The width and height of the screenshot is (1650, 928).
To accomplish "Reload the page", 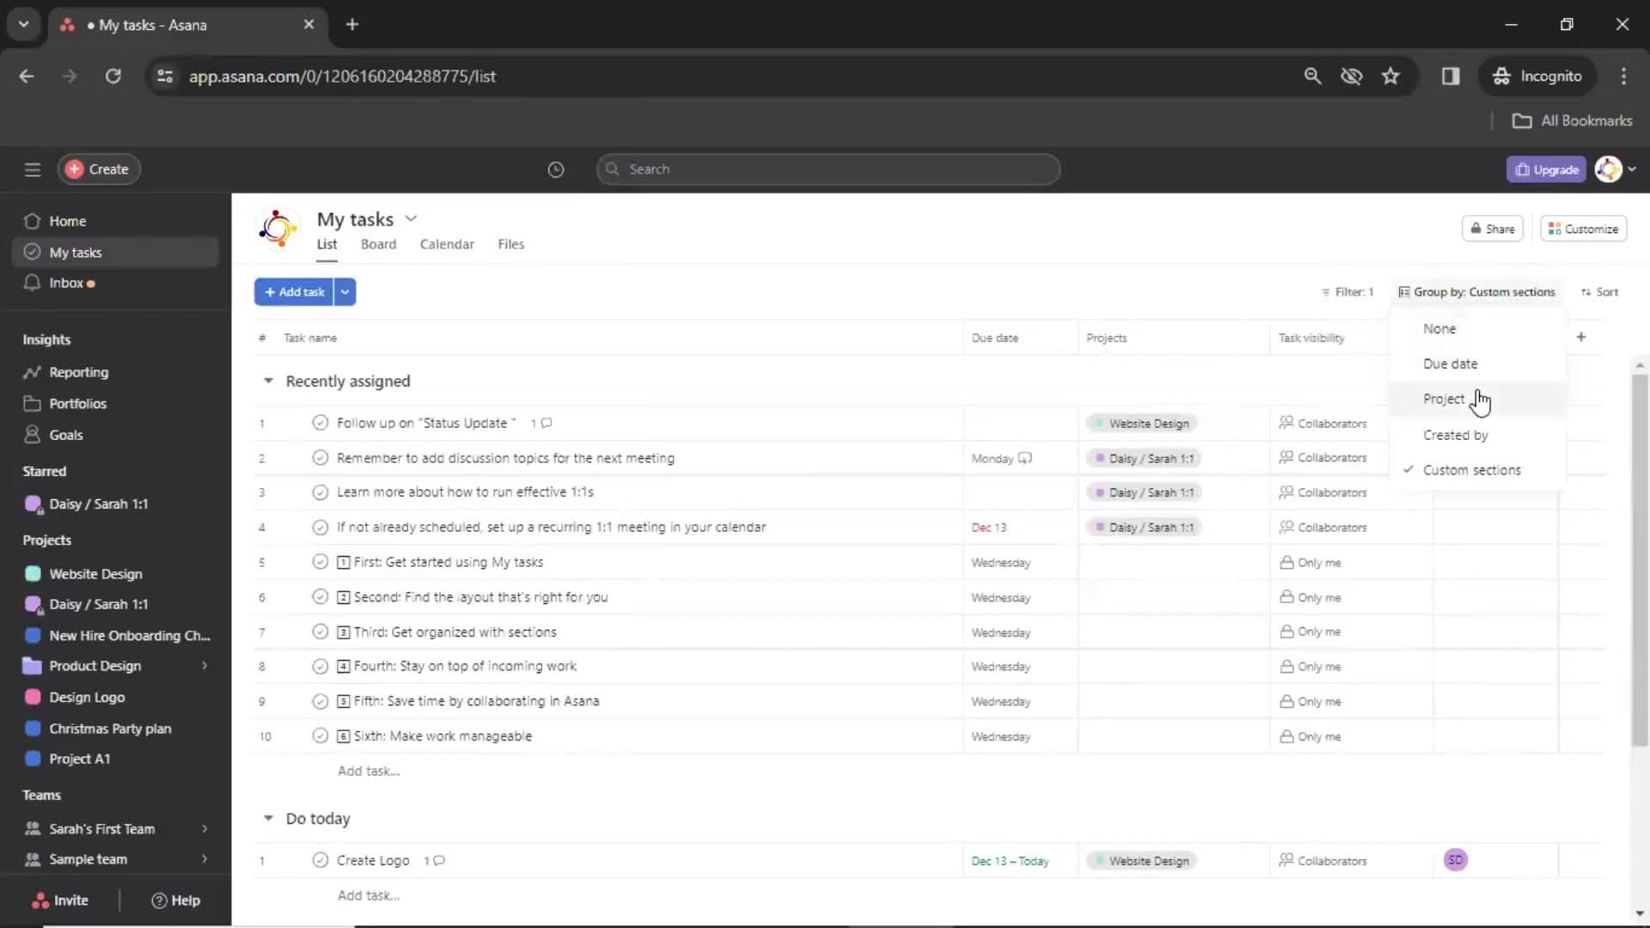I will (x=113, y=76).
